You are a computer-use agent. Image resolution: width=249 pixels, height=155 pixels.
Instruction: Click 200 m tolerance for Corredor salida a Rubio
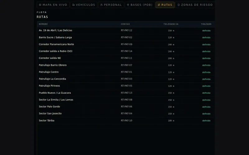[x=171, y=51]
